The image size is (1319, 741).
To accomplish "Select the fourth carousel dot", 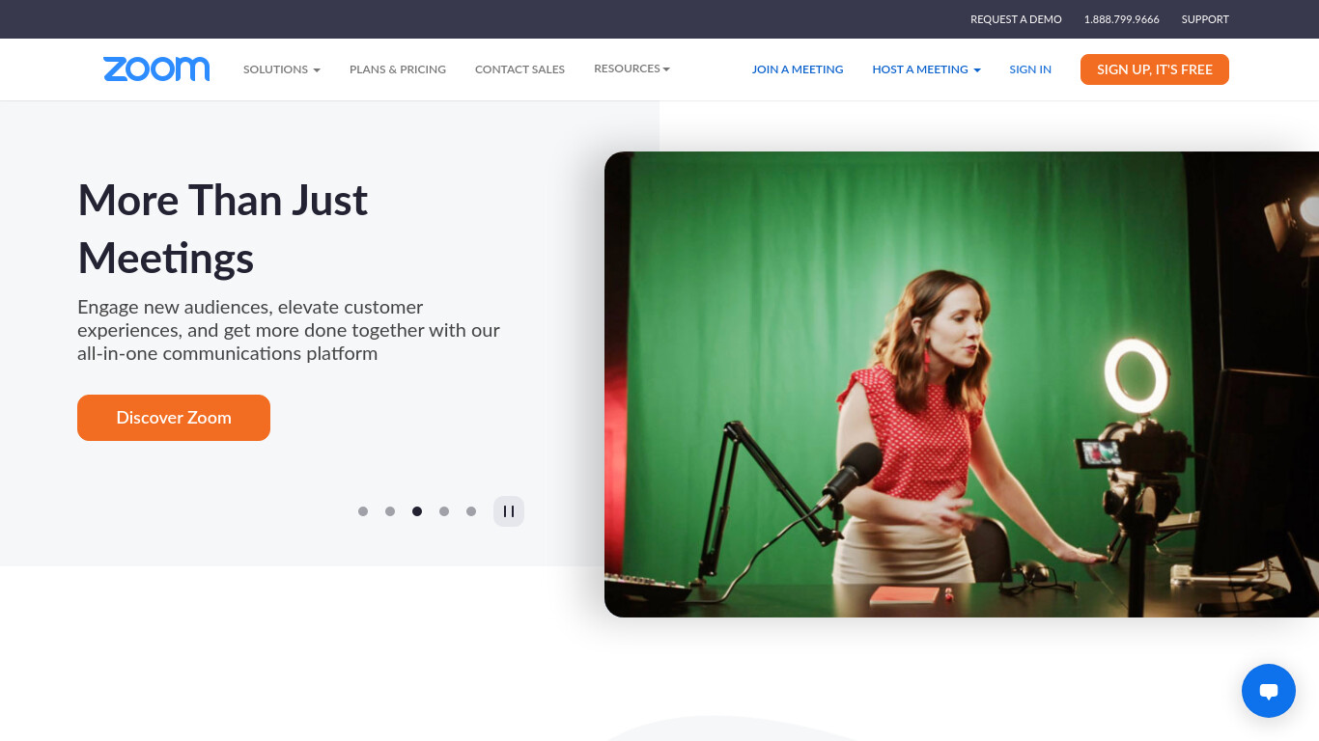I will click(444, 511).
